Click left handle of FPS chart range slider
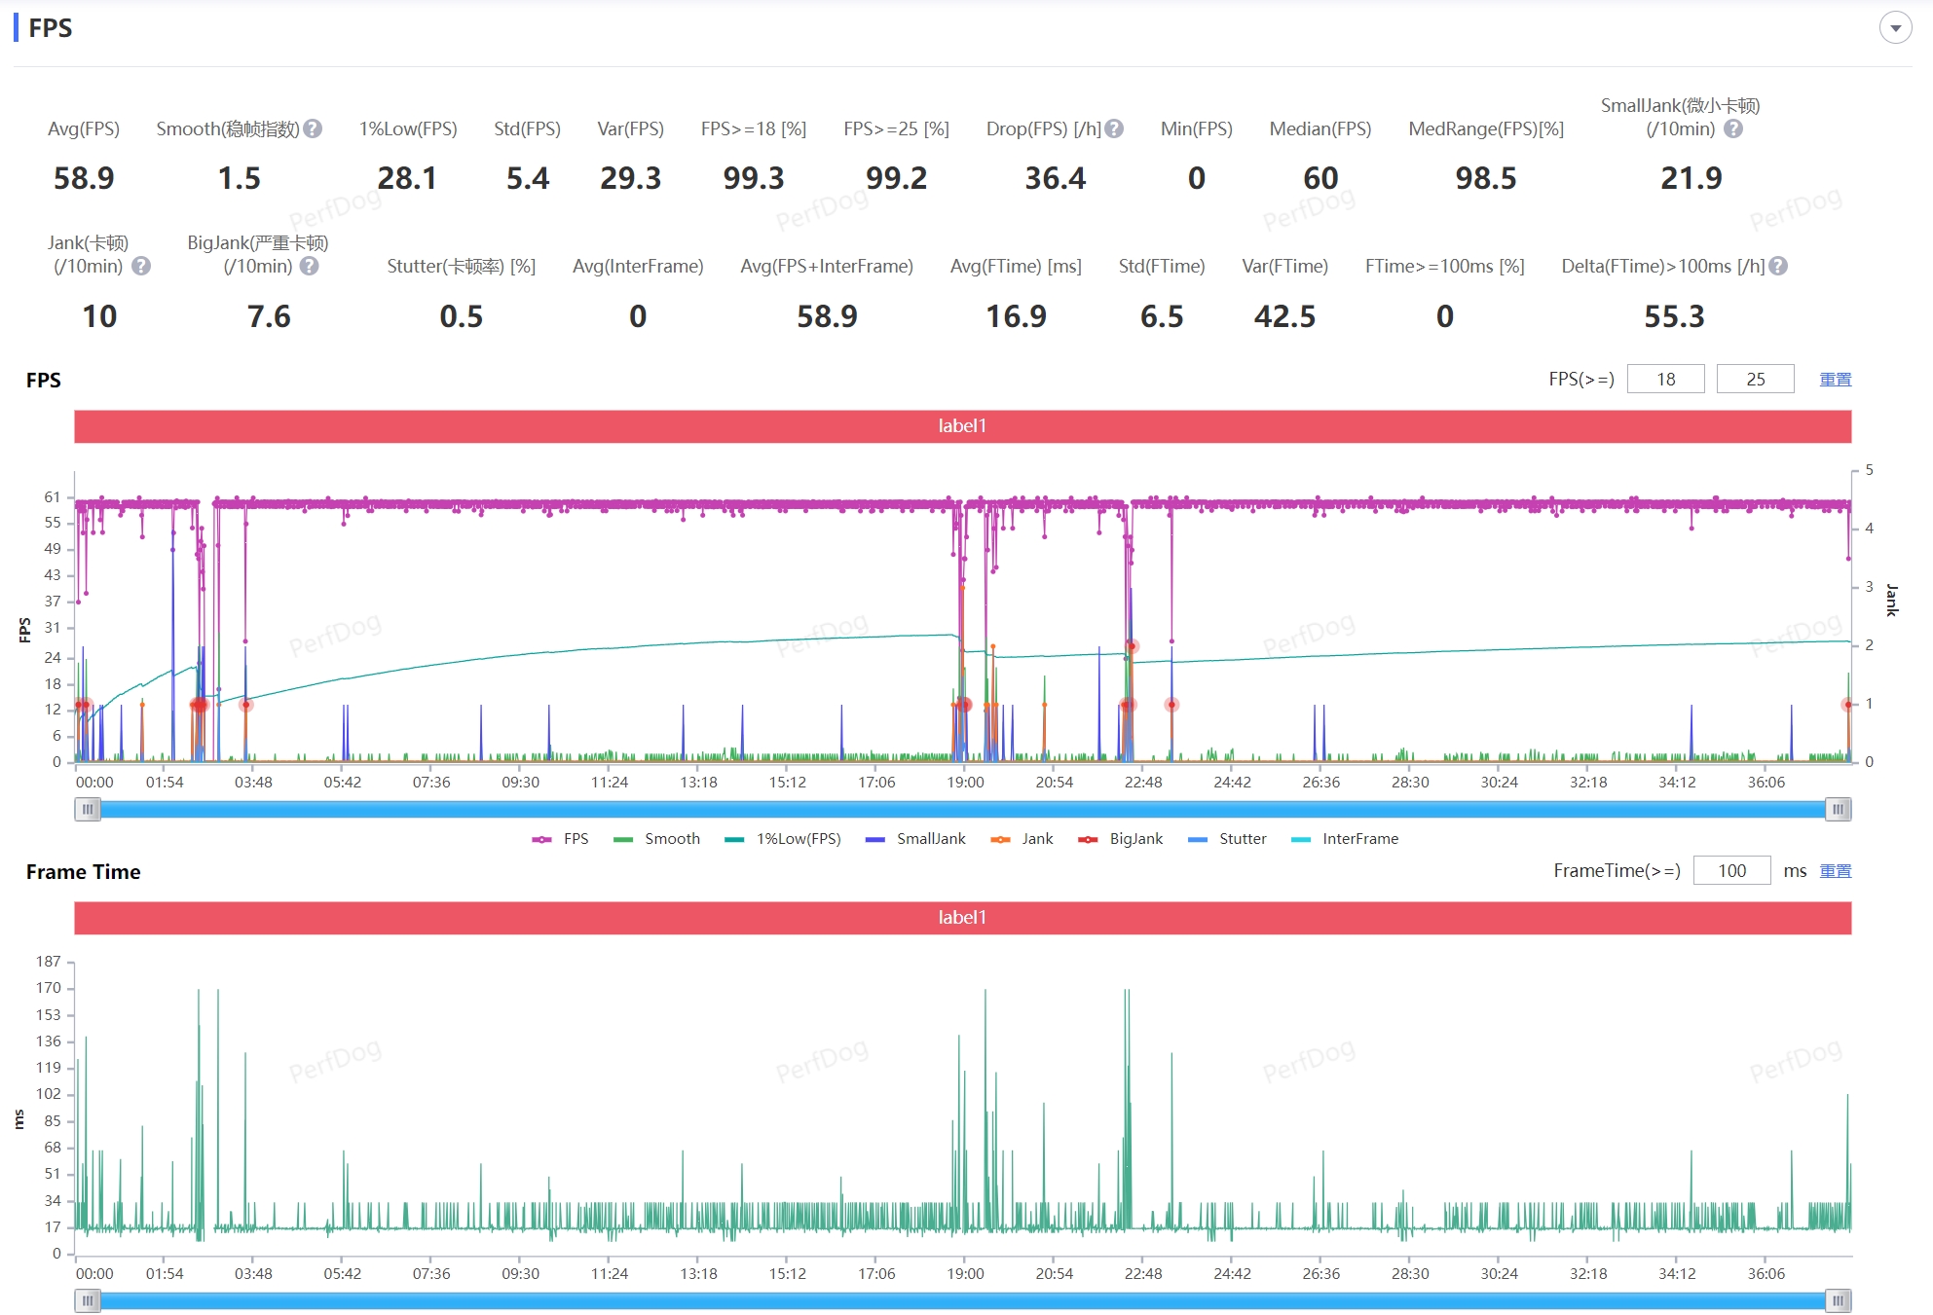1933x1315 pixels. [x=88, y=809]
